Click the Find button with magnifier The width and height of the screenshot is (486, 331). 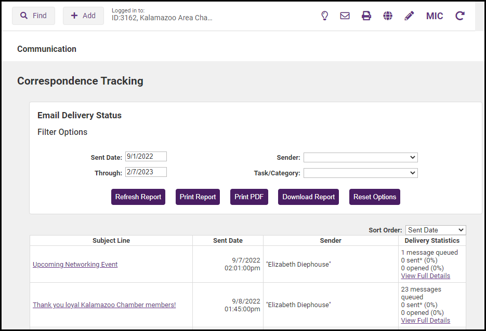point(33,16)
